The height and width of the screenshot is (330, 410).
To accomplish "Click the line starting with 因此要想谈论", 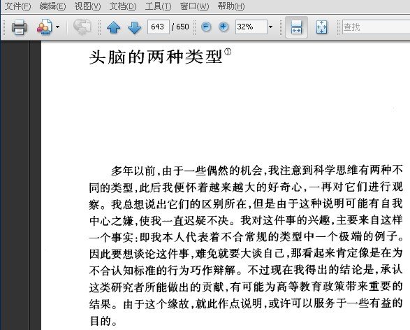I will [246, 254].
